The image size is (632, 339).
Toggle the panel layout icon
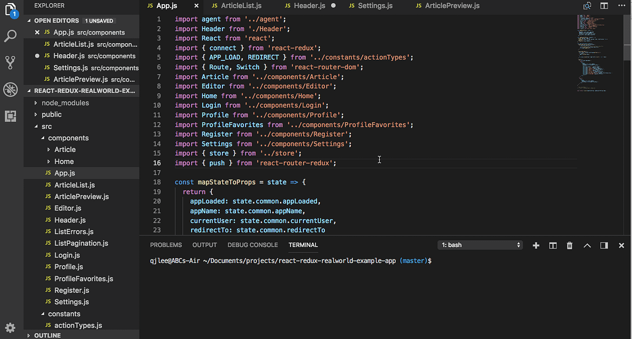pos(604,245)
